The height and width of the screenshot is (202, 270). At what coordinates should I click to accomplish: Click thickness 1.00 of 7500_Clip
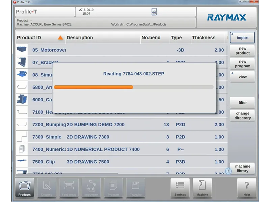[219, 162]
